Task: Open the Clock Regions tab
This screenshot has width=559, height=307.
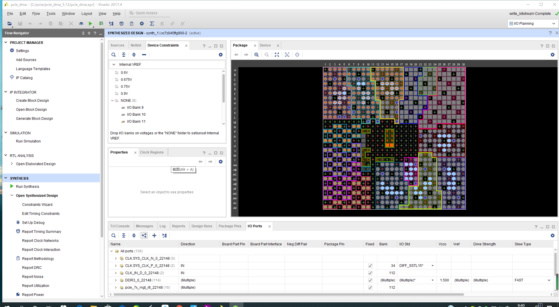Action: pos(152,152)
